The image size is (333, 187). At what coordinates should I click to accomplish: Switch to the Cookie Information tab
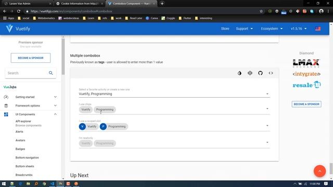tap(79, 4)
